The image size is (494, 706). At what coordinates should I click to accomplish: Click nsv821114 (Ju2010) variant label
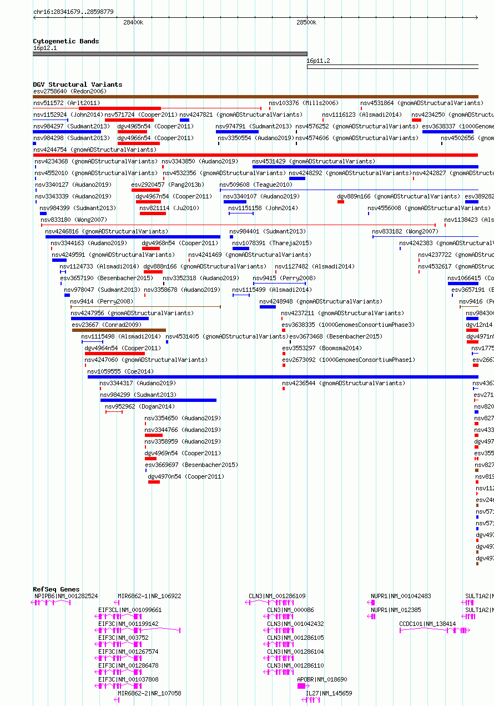[x=169, y=208]
